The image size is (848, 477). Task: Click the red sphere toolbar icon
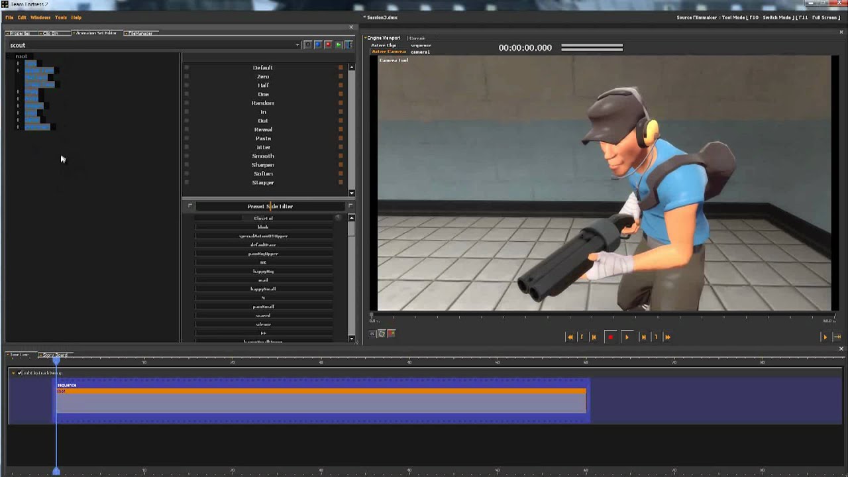point(328,45)
